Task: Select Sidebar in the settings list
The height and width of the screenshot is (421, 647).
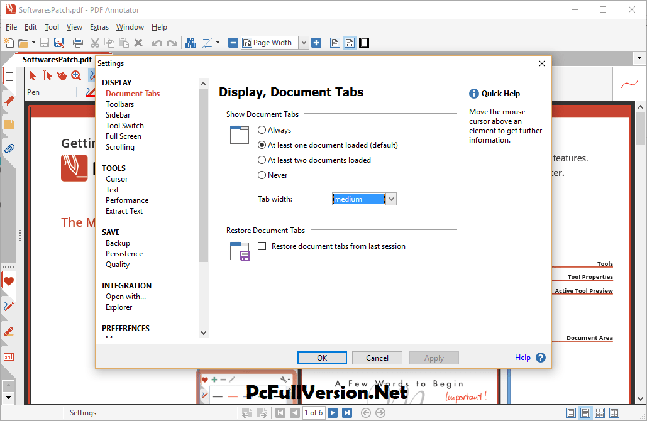Action: [118, 115]
